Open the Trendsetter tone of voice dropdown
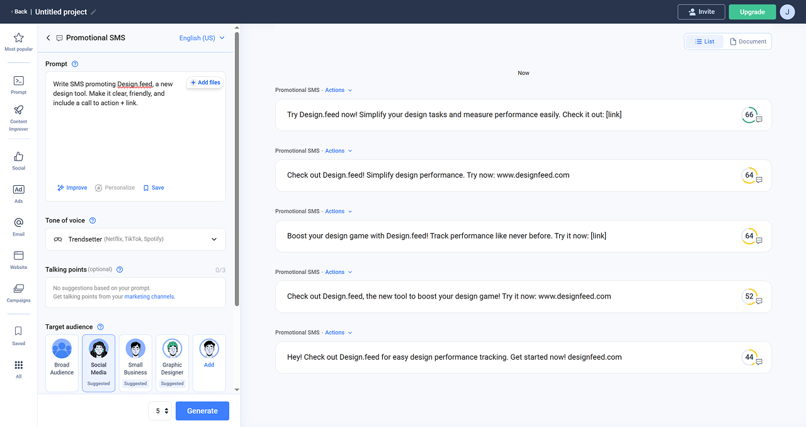The height and width of the screenshot is (427, 806). point(135,239)
